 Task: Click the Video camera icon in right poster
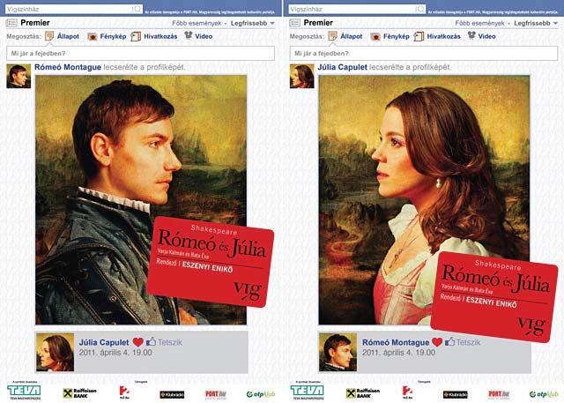coord(471,35)
